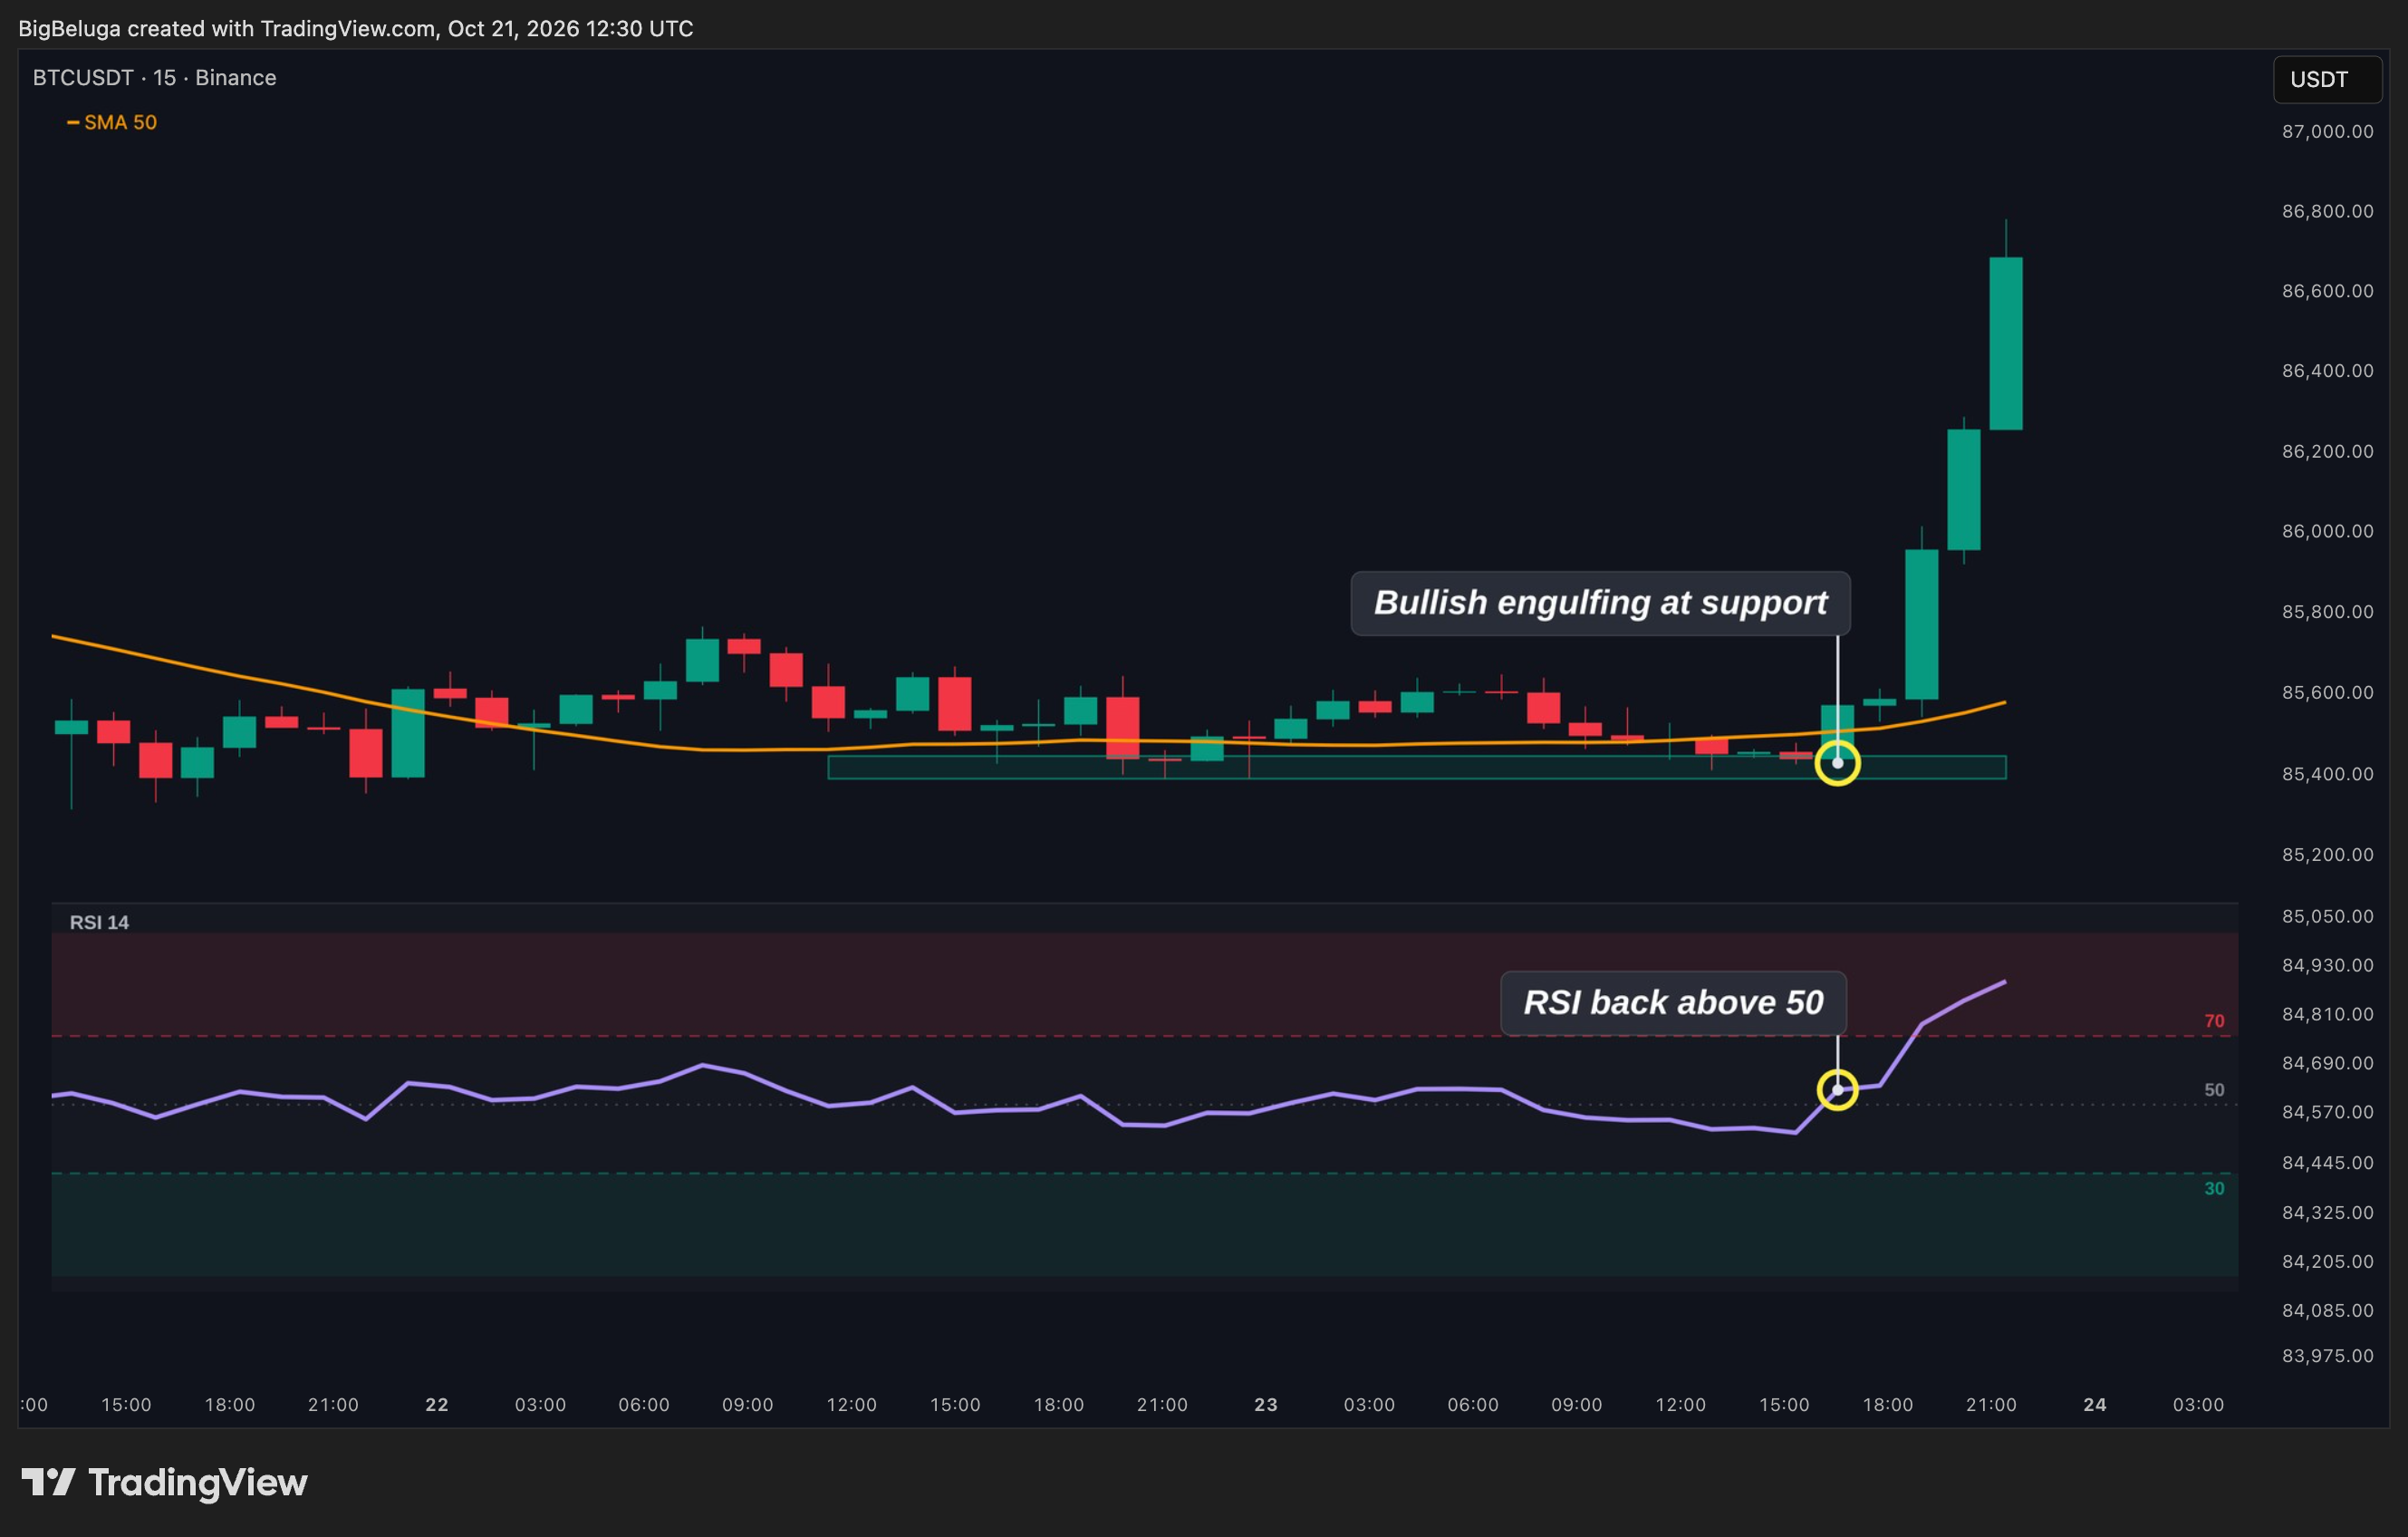Click the 86,800.00 price axis label
The image size is (2408, 1537).
pos(2327,211)
